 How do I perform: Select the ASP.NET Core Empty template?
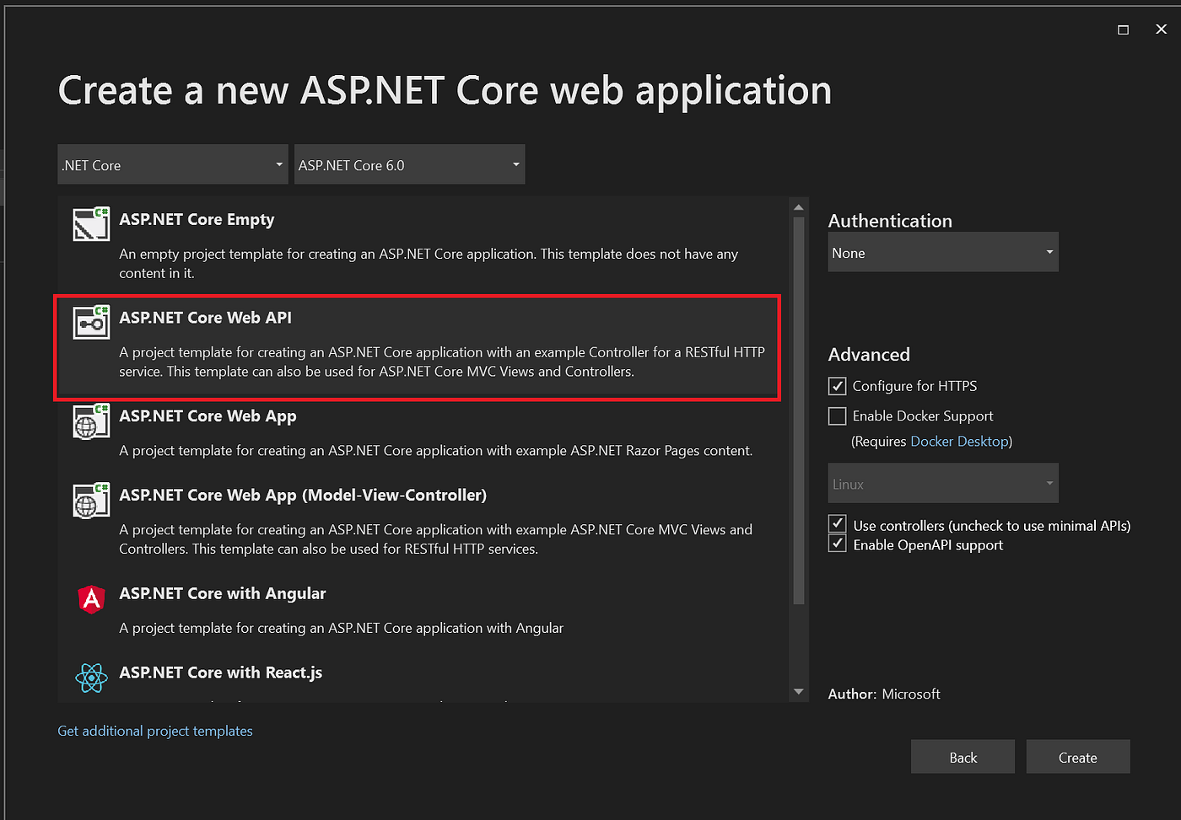[422, 245]
